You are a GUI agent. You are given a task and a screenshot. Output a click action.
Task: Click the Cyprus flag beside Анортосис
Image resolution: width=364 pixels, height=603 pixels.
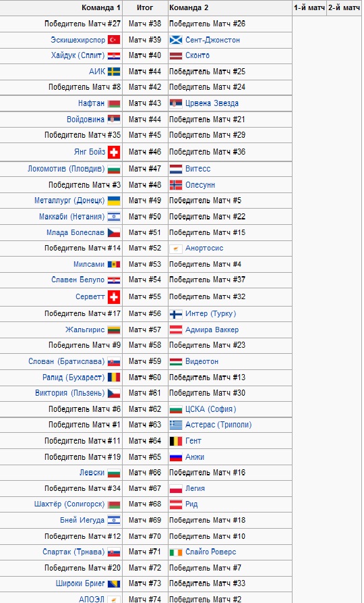(176, 248)
